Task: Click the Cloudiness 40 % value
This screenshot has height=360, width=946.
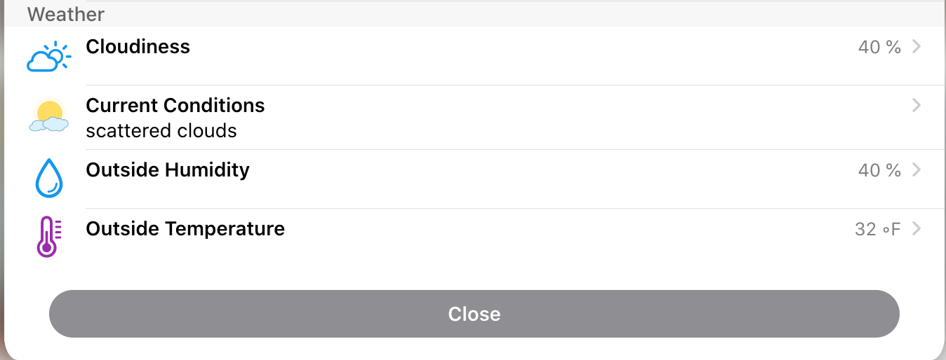Action: coord(879,48)
